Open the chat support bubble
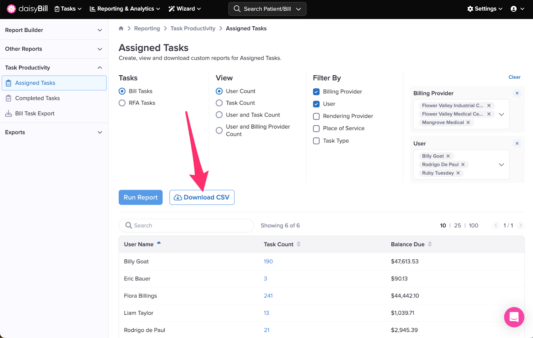Viewport: 533px width, 338px height. [x=514, y=317]
